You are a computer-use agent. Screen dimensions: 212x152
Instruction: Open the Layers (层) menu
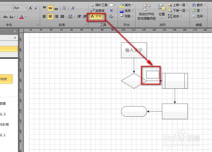(x=197, y=10)
